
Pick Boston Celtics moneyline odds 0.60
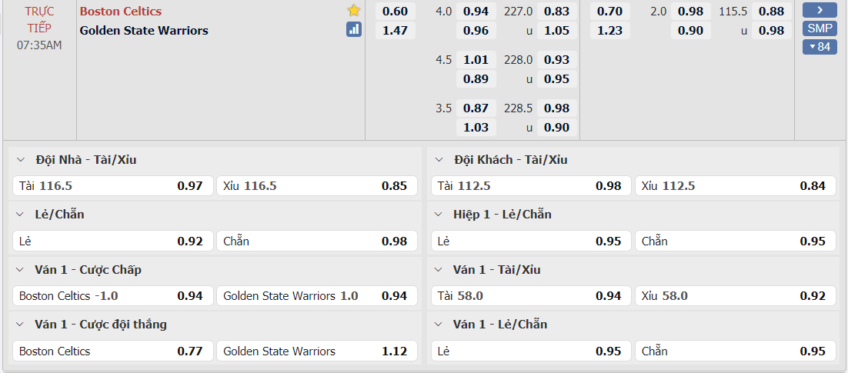point(395,11)
